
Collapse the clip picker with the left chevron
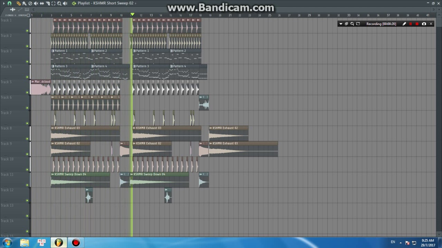point(33,10)
